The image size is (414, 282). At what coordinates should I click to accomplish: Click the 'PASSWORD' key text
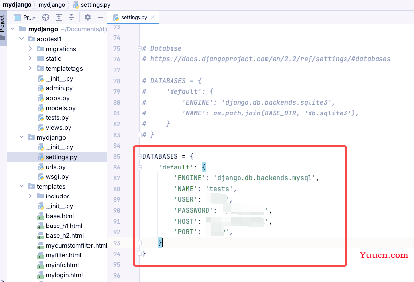click(x=194, y=211)
